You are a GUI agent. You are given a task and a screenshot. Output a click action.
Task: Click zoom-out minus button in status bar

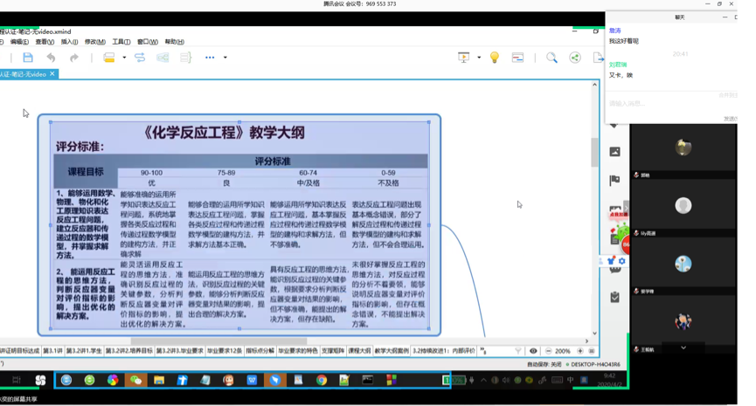click(x=548, y=351)
